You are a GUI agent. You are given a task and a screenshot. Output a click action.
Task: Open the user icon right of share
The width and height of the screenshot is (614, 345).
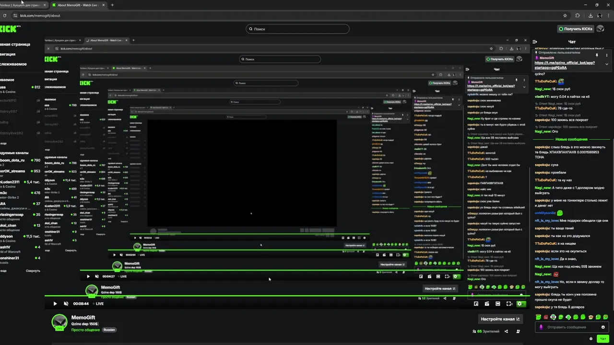pos(518,331)
